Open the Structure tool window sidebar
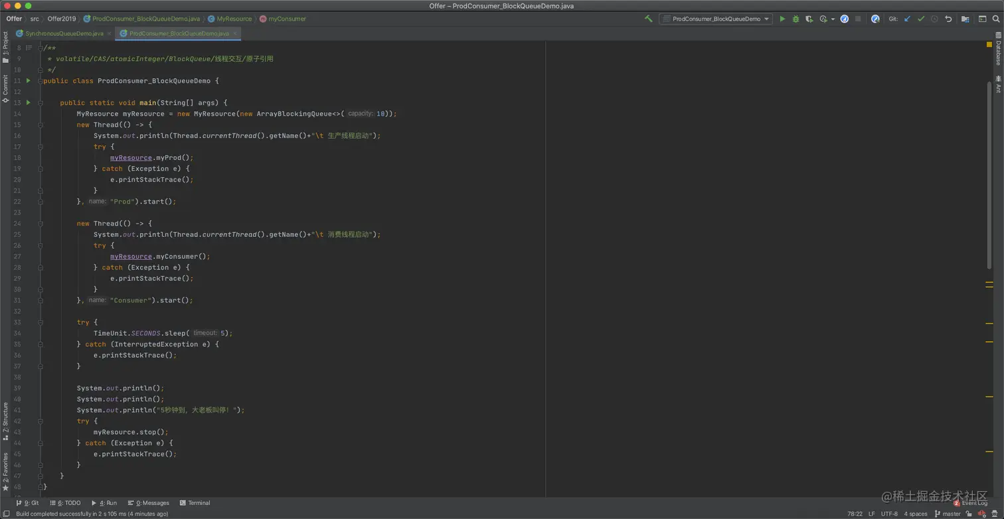 click(x=5, y=421)
